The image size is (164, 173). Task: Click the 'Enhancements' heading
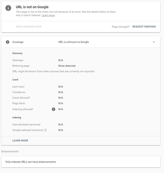10,152
